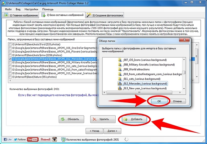Click folder tree horizontal scroll left arrow
The width and height of the screenshot is (207, 144).
104,92
